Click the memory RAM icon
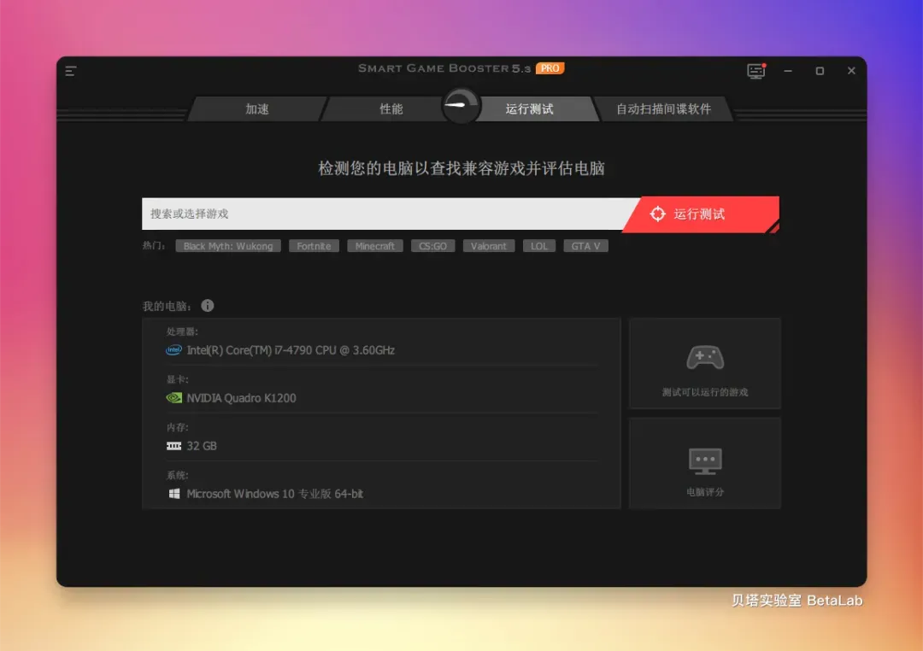Screen dimensions: 923x651 click(173, 446)
